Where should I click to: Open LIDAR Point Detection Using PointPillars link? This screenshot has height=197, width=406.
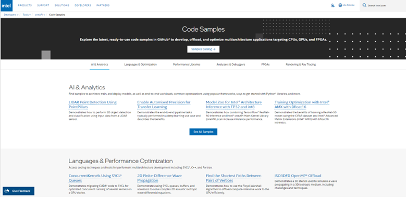coord(92,104)
